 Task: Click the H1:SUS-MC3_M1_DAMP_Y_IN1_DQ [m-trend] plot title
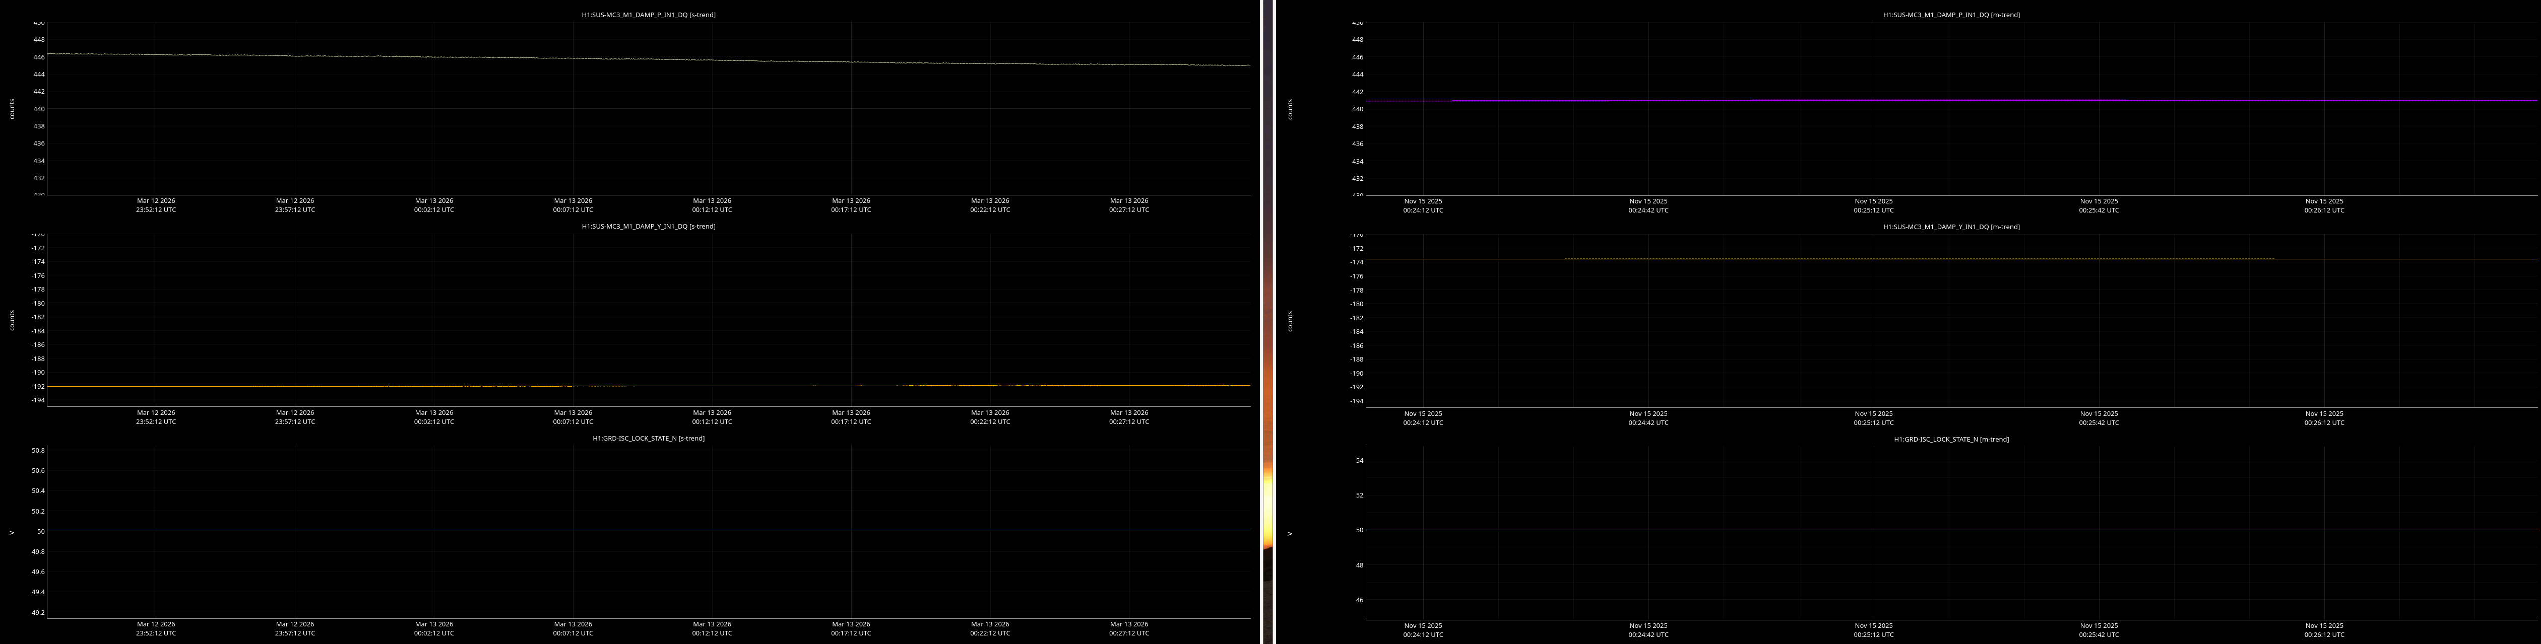(x=1951, y=227)
